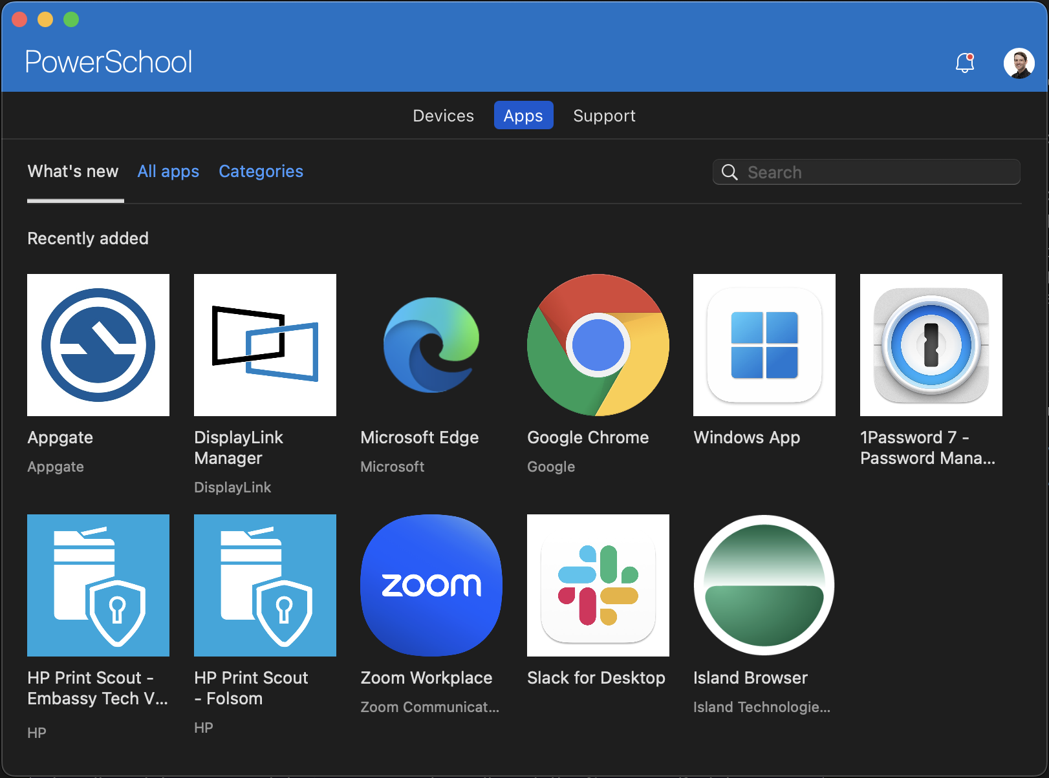The width and height of the screenshot is (1049, 778).
Task: Open the Categories tab
Action: (x=261, y=171)
